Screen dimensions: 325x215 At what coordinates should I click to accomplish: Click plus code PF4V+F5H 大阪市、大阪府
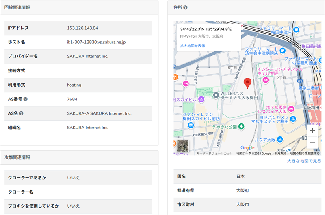pos(201,36)
